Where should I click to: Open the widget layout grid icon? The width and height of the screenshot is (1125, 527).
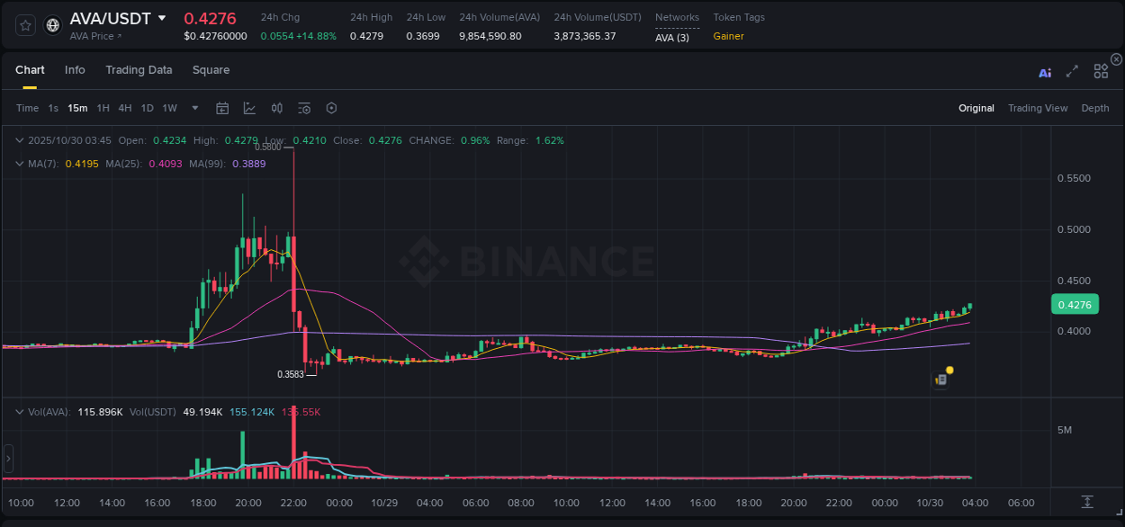[1101, 71]
